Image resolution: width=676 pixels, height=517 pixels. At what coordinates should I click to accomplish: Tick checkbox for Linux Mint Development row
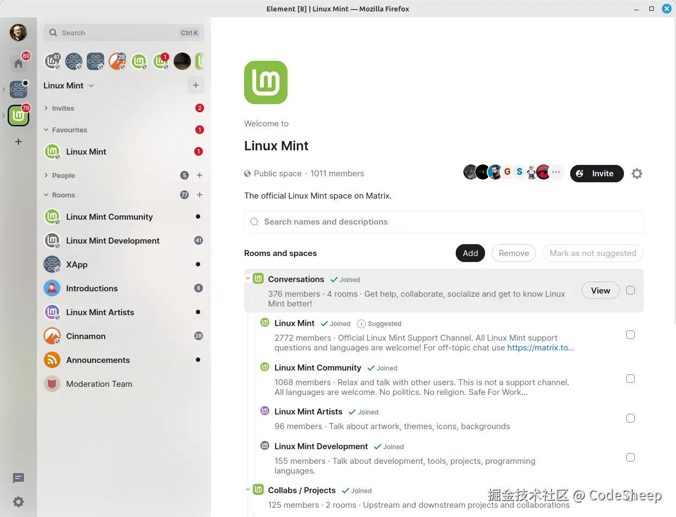coord(630,457)
